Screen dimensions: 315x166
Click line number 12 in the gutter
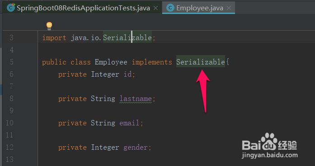pyautogui.click(x=9, y=148)
